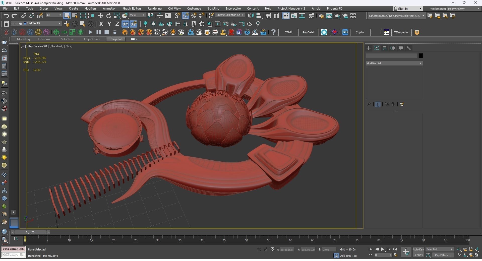
Task: Toggle Auto Key mode
Action: [418, 249]
